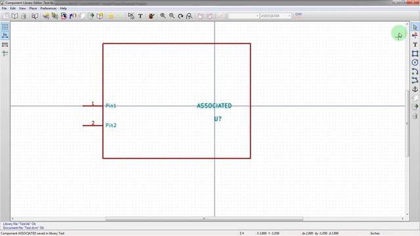Viewport: 420px width, 236px height.
Task: Open the empty part selection dropdown
Action: coord(243,16)
